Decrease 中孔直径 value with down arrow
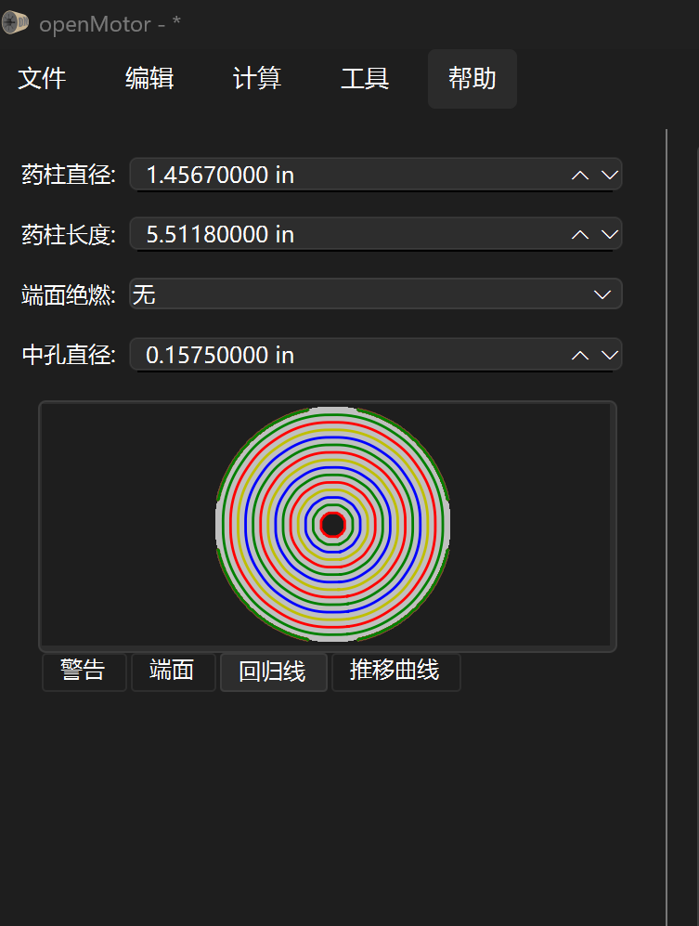The width and height of the screenshot is (699, 926). [609, 355]
